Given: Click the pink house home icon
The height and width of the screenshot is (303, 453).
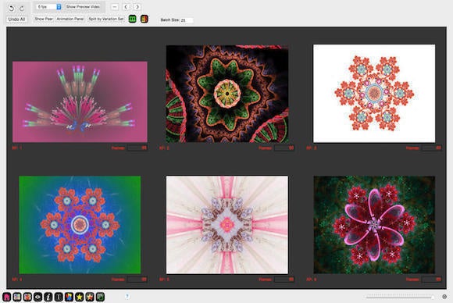Looking at the screenshot, I should coord(7,297).
